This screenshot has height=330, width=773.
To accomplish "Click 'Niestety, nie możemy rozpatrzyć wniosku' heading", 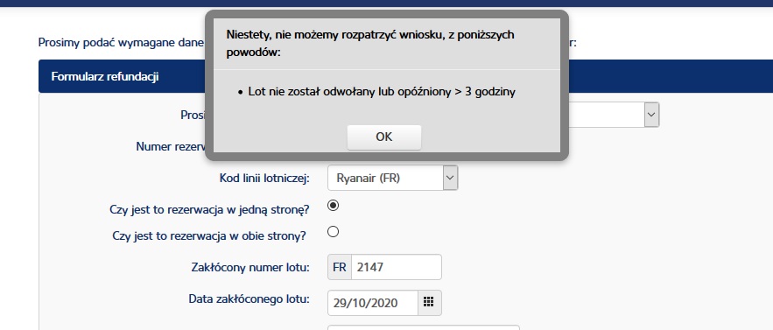I will click(x=370, y=43).
